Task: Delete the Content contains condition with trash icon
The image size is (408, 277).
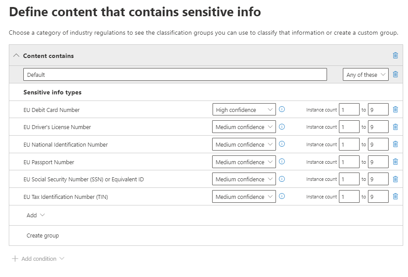Action: coord(395,55)
